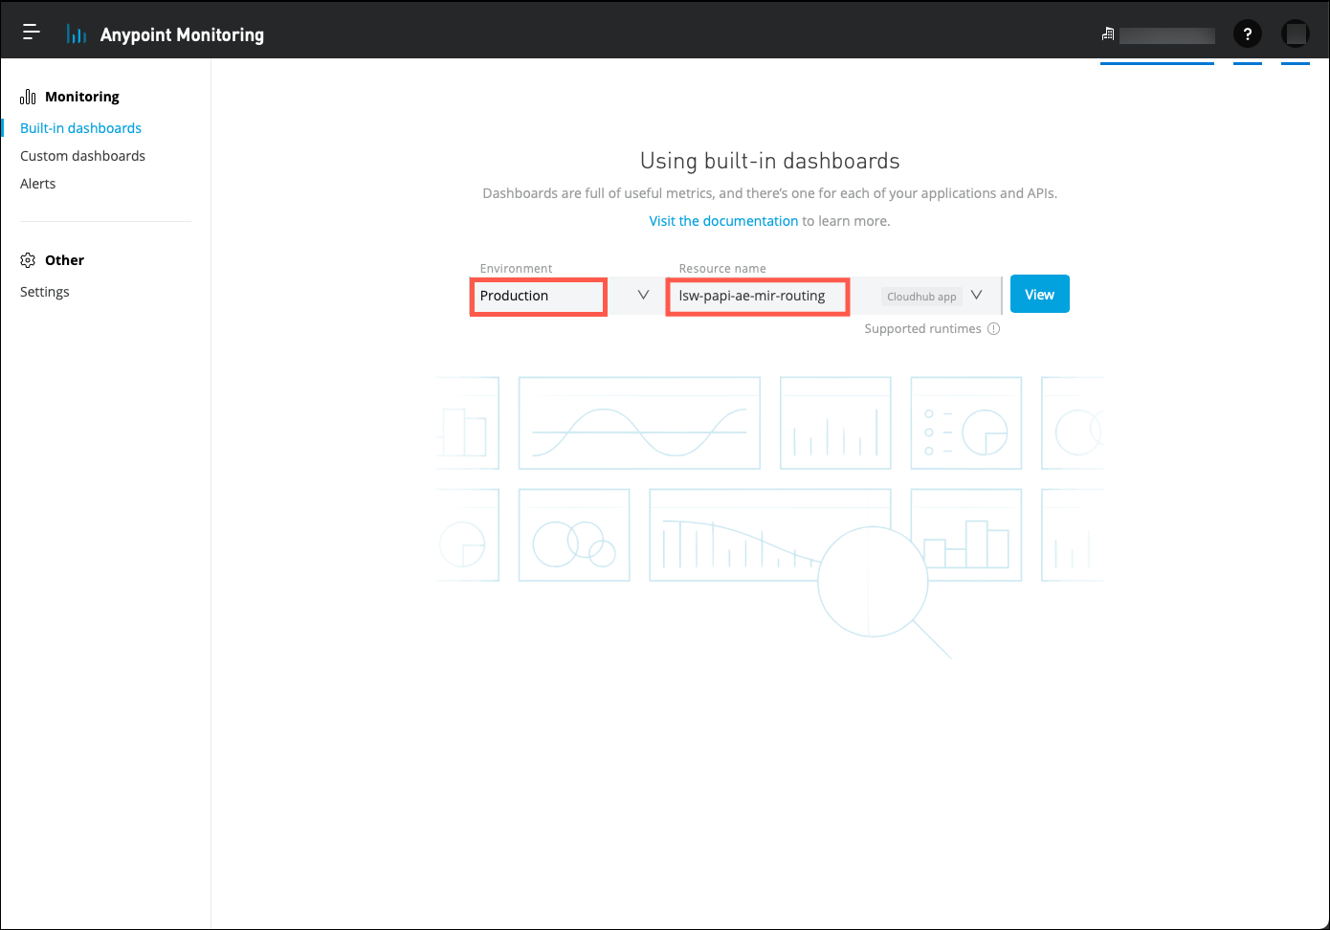Viewport: 1330px width, 930px height.
Task: Click the Supported runtimes info icon
Action: [993, 329]
